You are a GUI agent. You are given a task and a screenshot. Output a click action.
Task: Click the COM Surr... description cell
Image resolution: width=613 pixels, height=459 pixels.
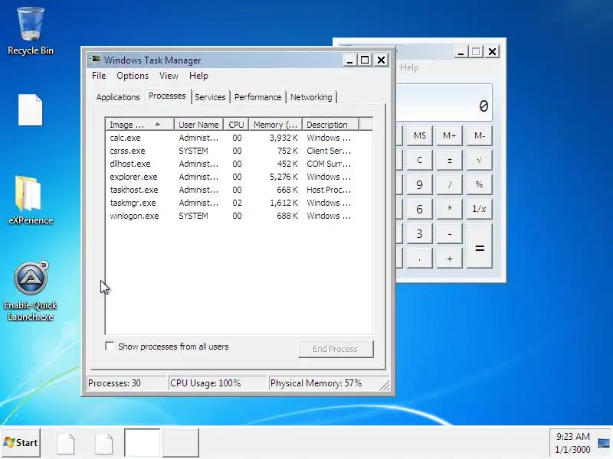coord(329,164)
